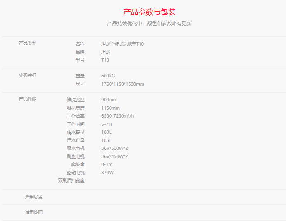This screenshot has width=286, height=221.
Task: Click the 重量 field label
Action: click(80, 76)
